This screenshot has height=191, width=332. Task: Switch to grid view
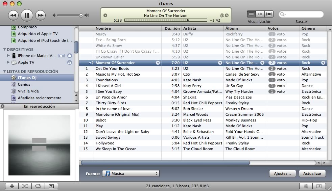[x=260, y=14]
